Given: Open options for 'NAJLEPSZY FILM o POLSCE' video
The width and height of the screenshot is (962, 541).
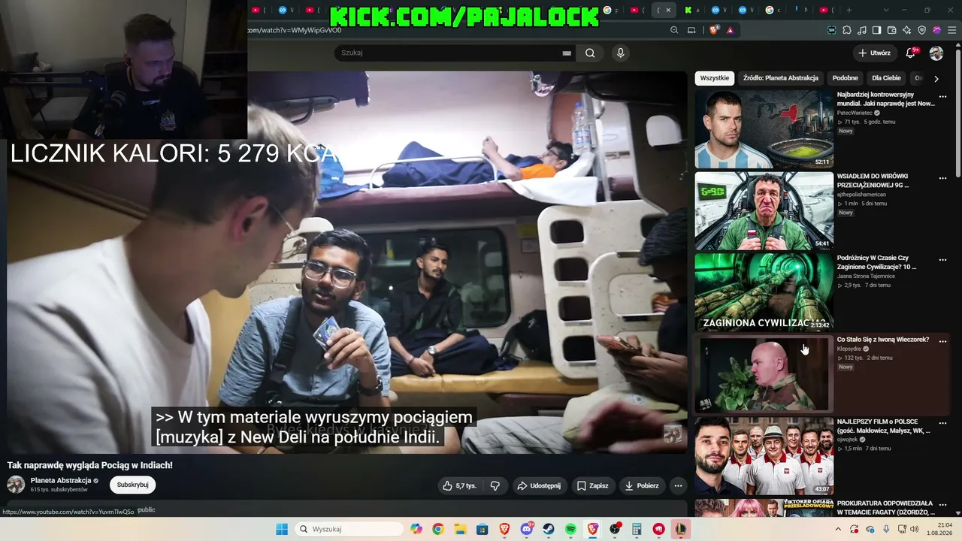Looking at the screenshot, I should (942, 424).
